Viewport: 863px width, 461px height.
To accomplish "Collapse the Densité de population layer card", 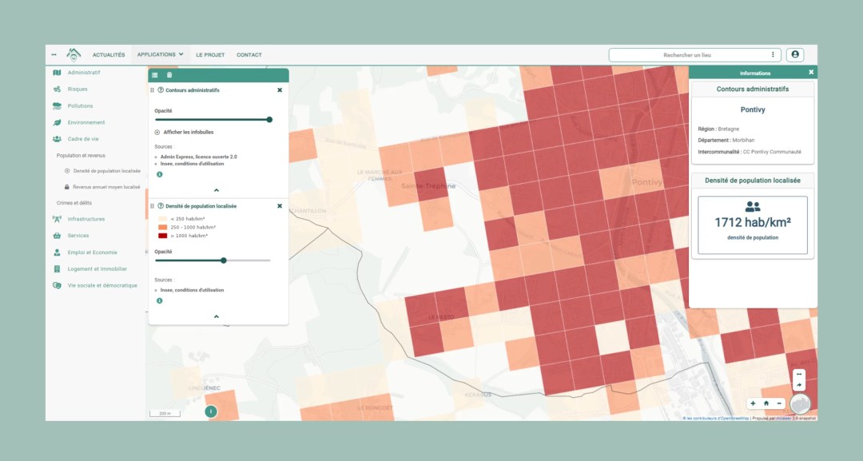I will click(x=217, y=317).
